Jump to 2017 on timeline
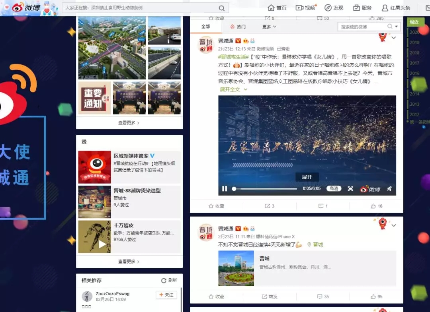The width and height of the screenshot is (430, 312). click(x=414, y=63)
